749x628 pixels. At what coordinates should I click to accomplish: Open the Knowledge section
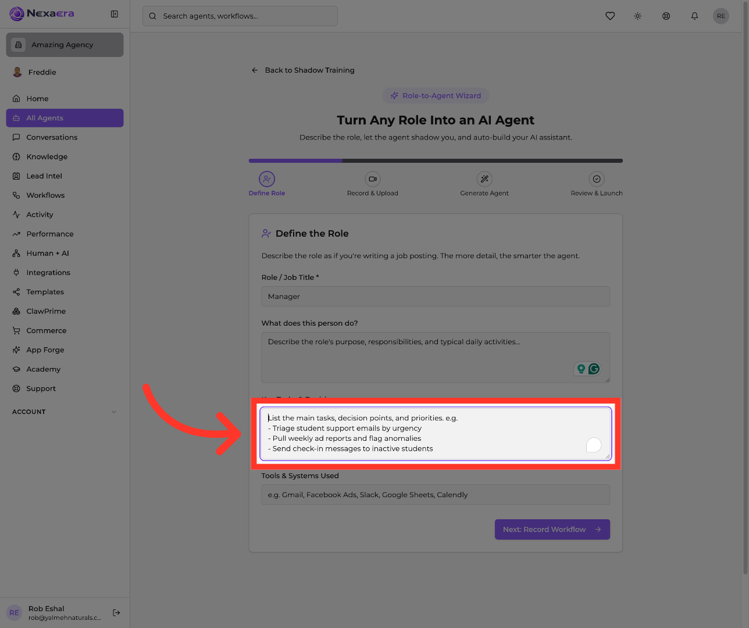click(65, 156)
